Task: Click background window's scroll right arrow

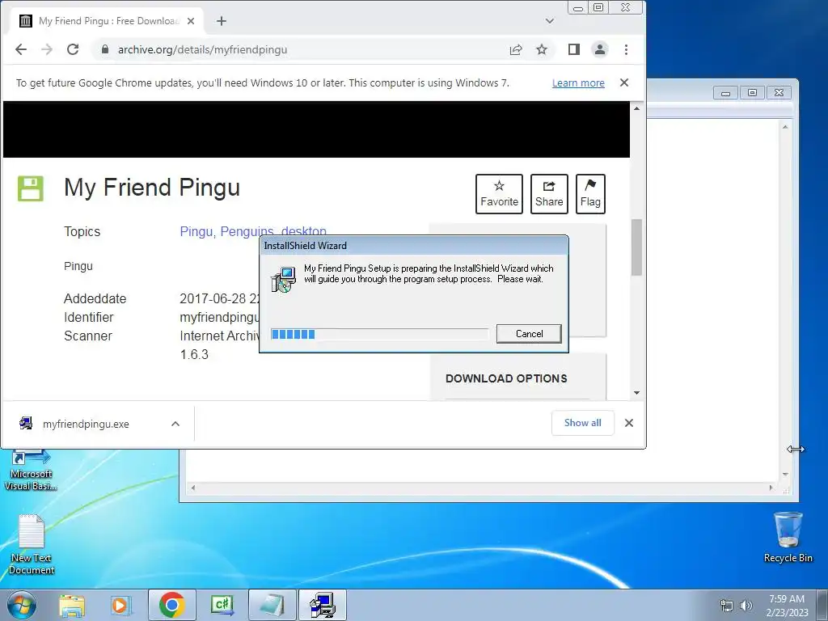Action: [x=771, y=488]
